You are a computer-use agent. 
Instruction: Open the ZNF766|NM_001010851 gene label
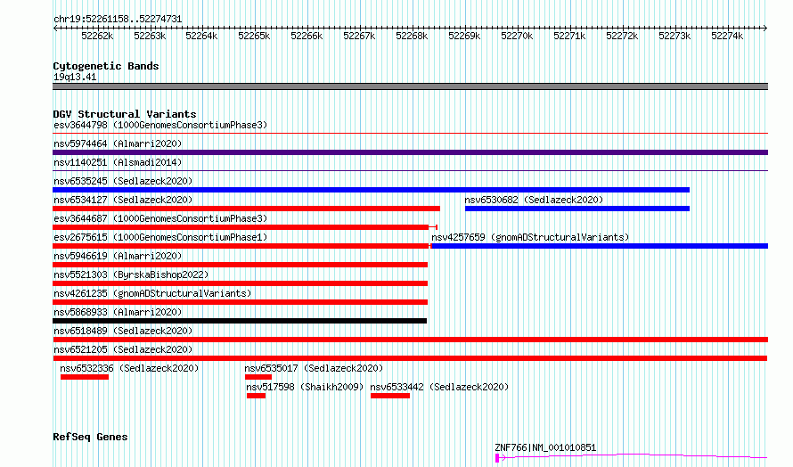pyautogui.click(x=545, y=447)
